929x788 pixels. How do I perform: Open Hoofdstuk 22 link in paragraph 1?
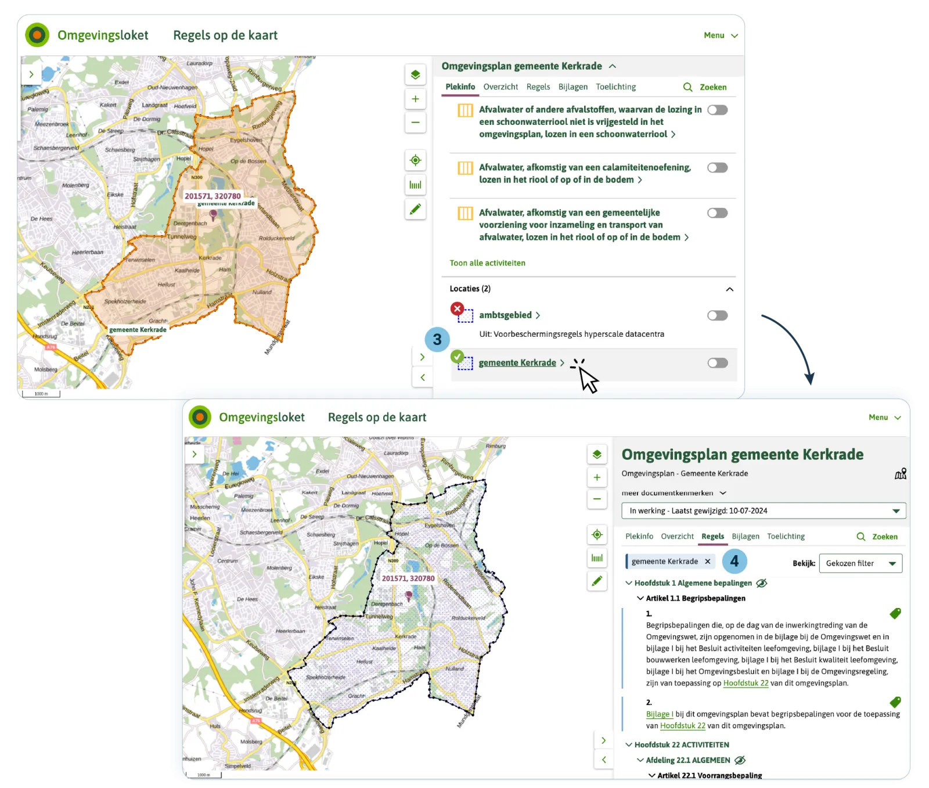click(746, 683)
